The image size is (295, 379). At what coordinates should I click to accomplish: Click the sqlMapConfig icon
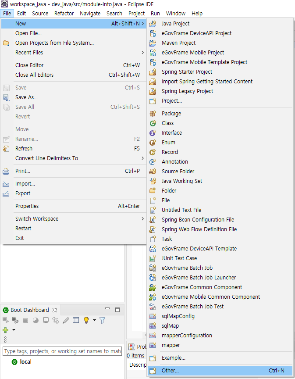click(x=153, y=316)
